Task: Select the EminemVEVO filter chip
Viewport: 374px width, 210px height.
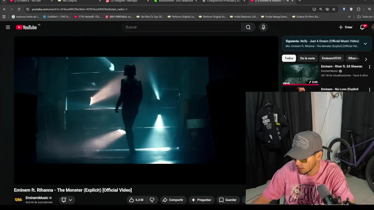Action: [331, 58]
